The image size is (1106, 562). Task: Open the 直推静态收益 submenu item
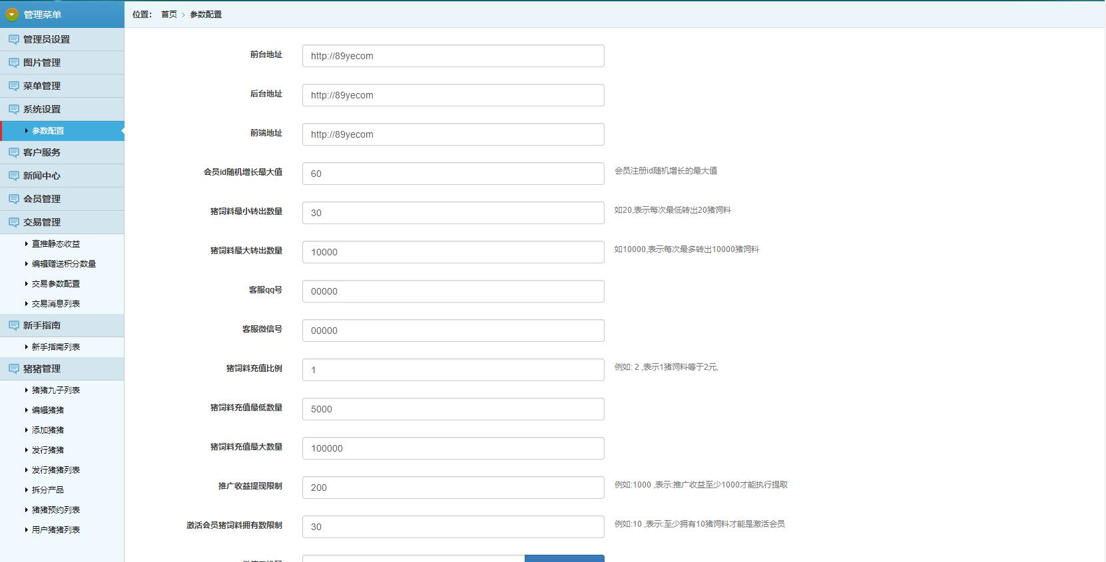pyautogui.click(x=56, y=244)
